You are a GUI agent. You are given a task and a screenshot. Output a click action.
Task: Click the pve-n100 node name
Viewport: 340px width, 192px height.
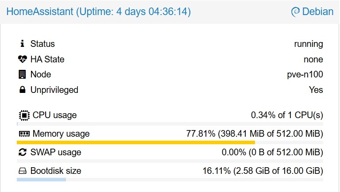tap(305, 74)
